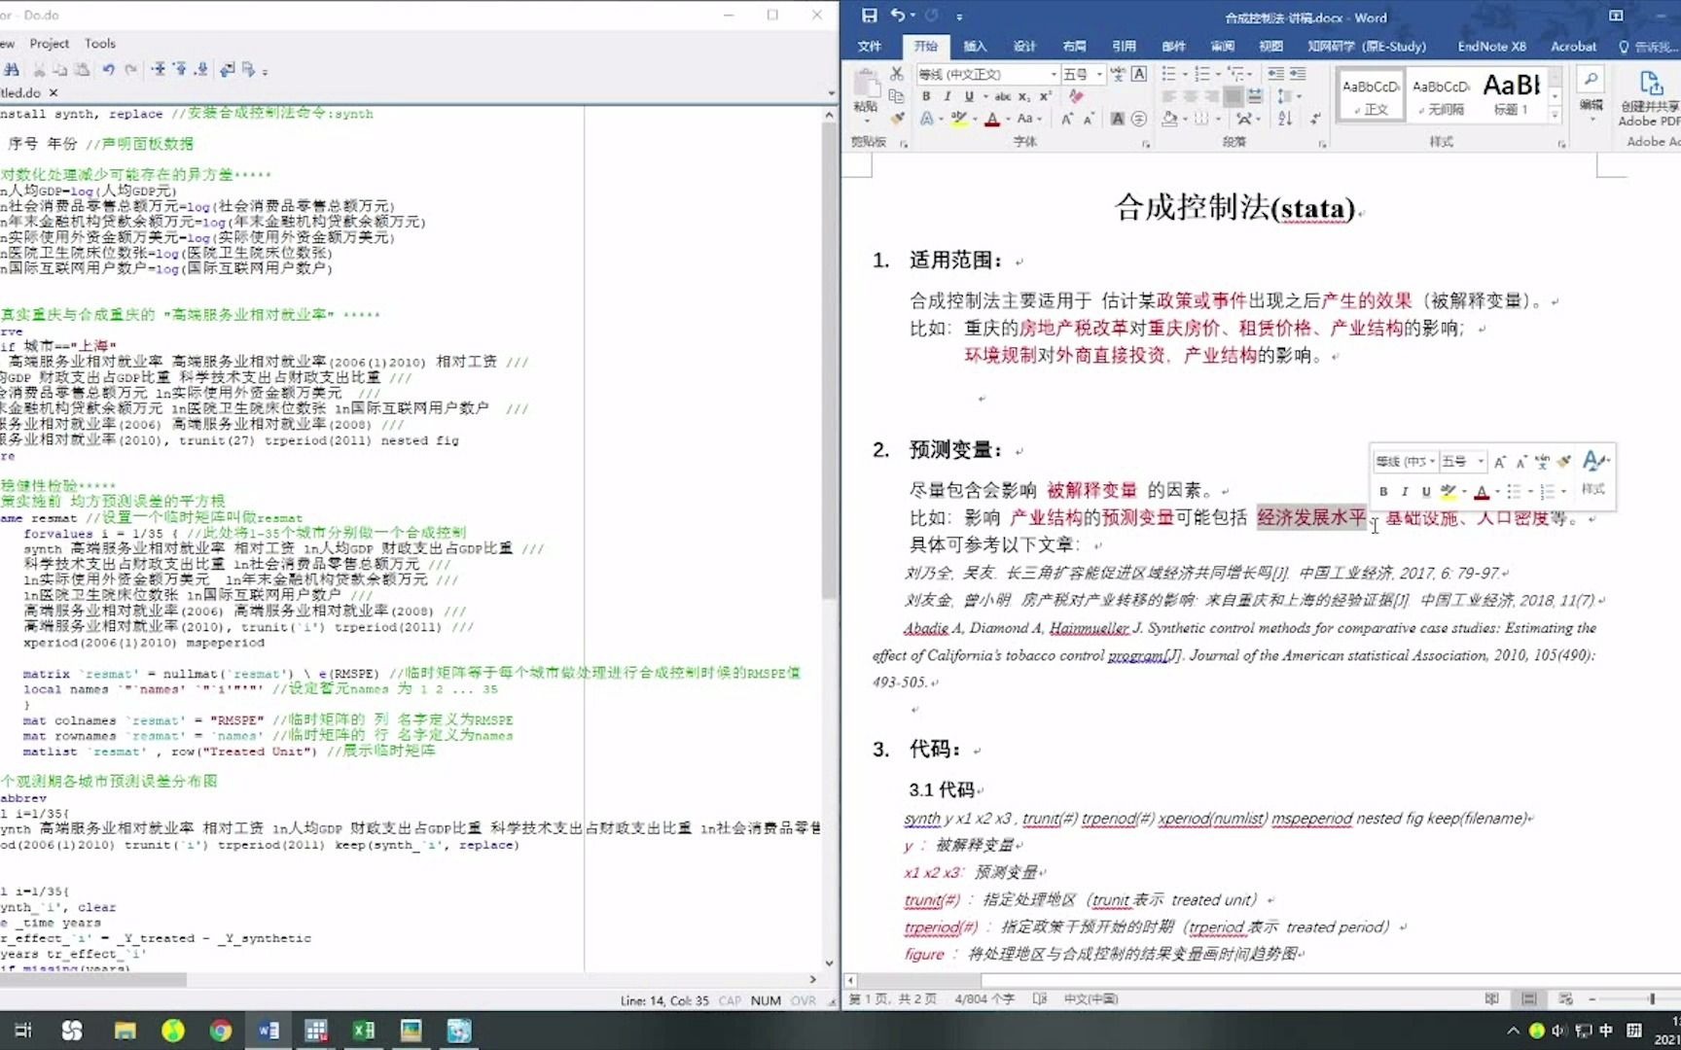Open font dialog launcher in 字体 group
Image resolution: width=1681 pixels, height=1050 pixels.
click(1146, 144)
